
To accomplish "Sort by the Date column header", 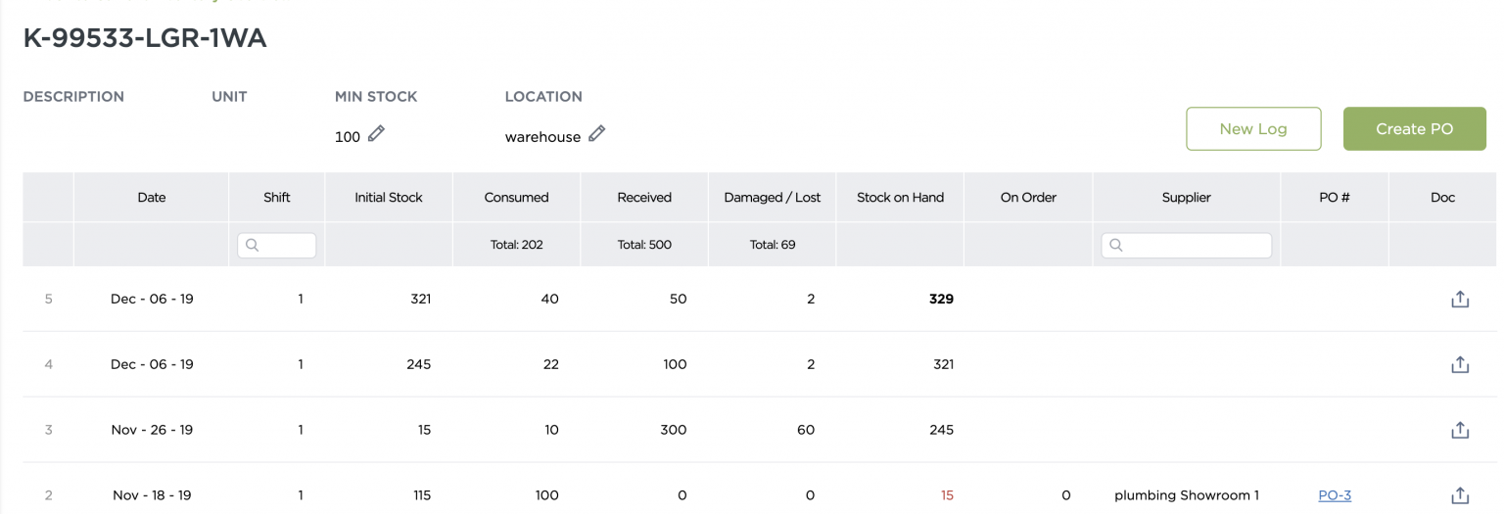I will (x=152, y=198).
